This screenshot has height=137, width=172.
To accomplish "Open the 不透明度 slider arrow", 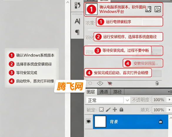I will pyautogui.click(x=169, y=100).
